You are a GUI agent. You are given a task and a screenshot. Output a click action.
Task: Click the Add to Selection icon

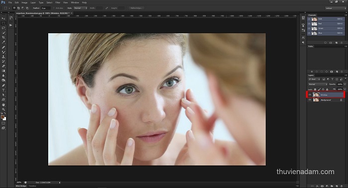coord(18,8)
